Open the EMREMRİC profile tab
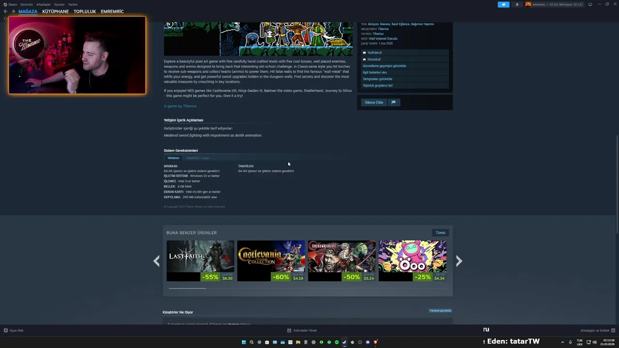 click(x=112, y=12)
